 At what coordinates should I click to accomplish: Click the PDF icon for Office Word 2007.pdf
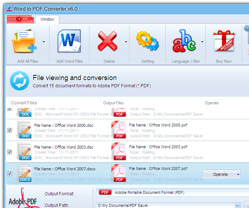point(119,173)
